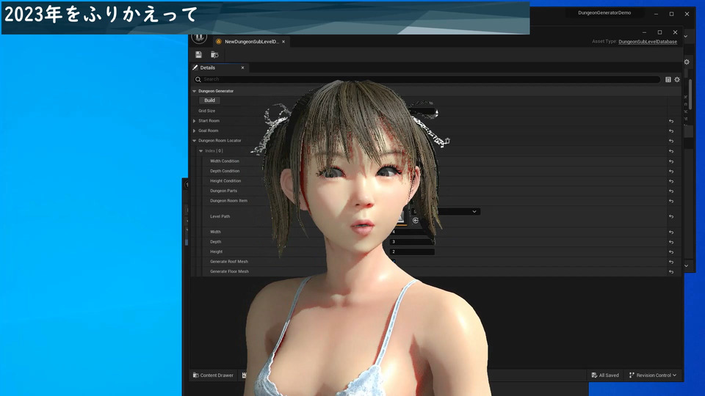
Task: Reset Height value to default
Action: (x=670, y=252)
